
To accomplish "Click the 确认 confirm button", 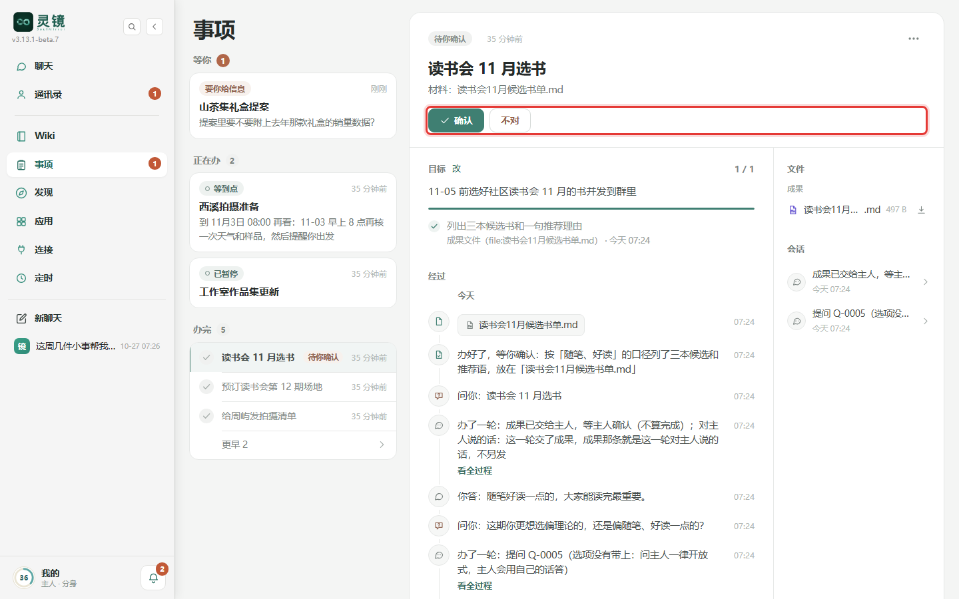I will coord(456,120).
